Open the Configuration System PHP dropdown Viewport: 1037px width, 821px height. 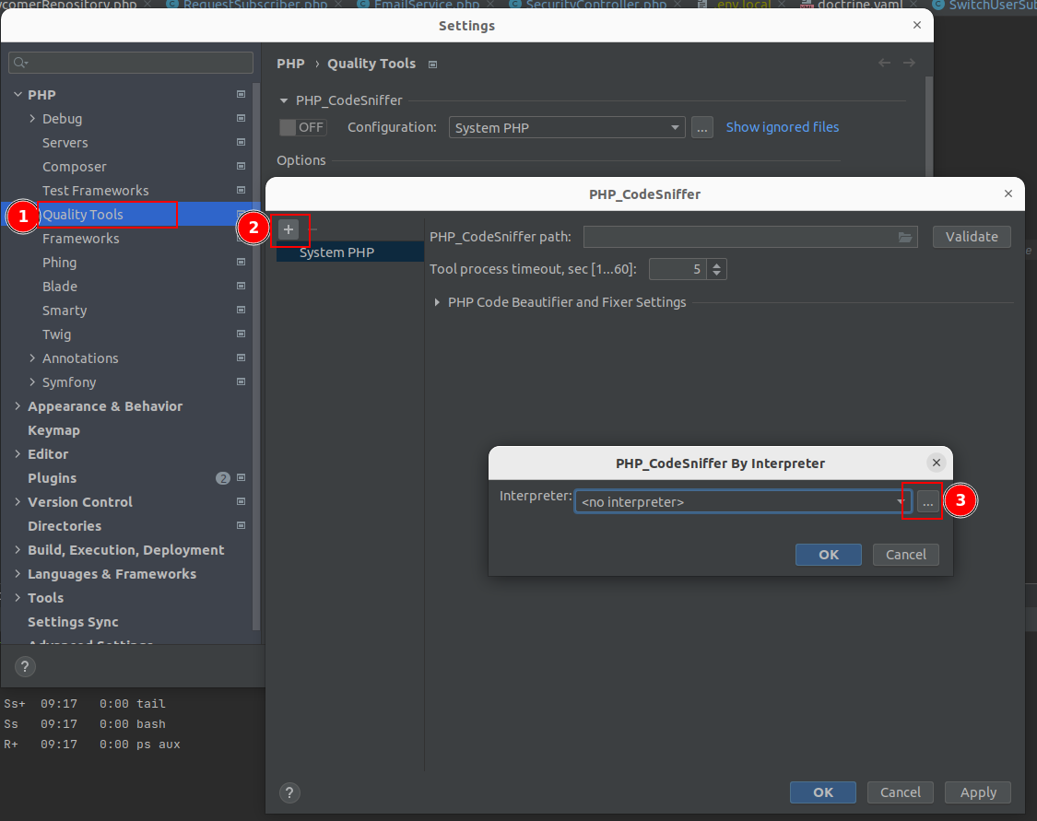pyautogui.click(x=567, y=128)
